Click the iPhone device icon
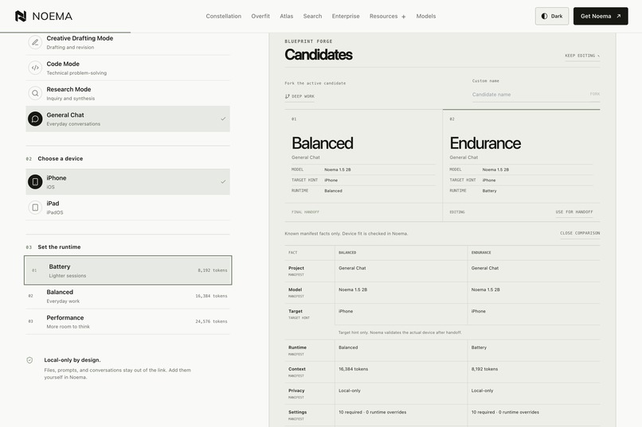Screen dimensions: 642x427 (35, 182)
